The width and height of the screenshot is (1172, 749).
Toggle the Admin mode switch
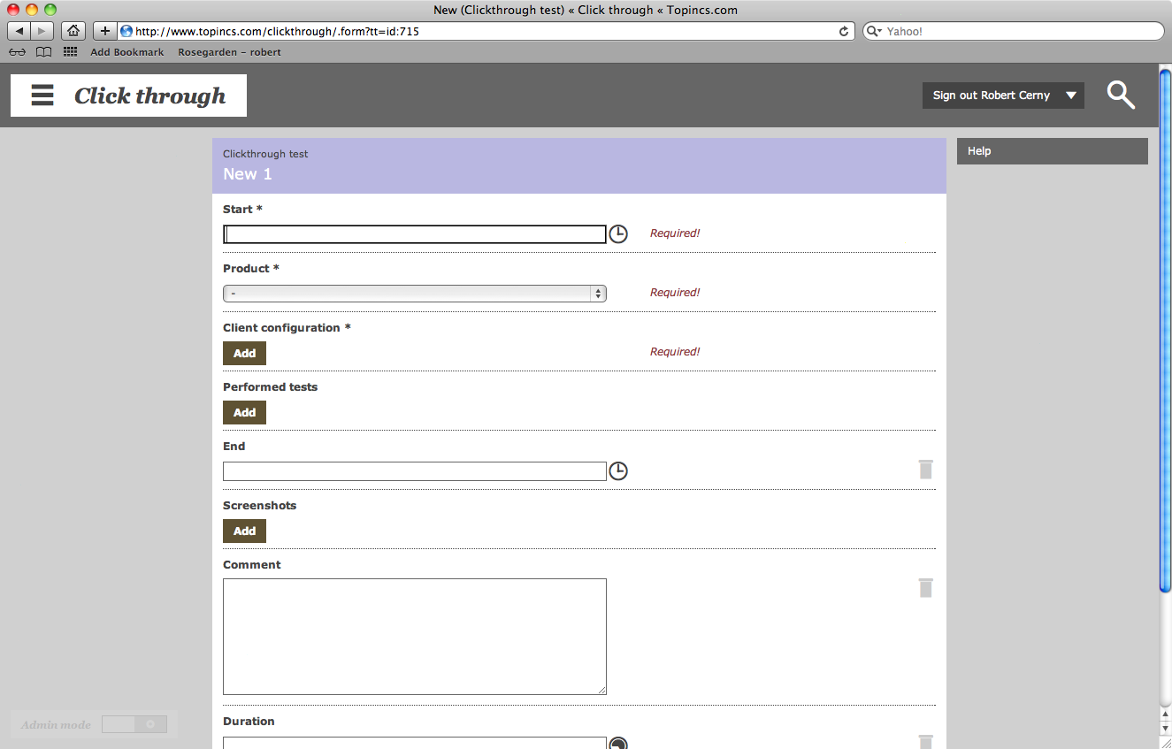[x=134, y=724]
